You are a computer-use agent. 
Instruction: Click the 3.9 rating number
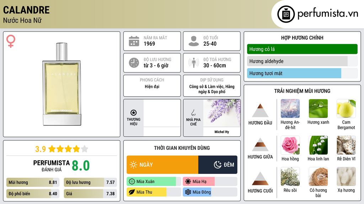point(41,149)
